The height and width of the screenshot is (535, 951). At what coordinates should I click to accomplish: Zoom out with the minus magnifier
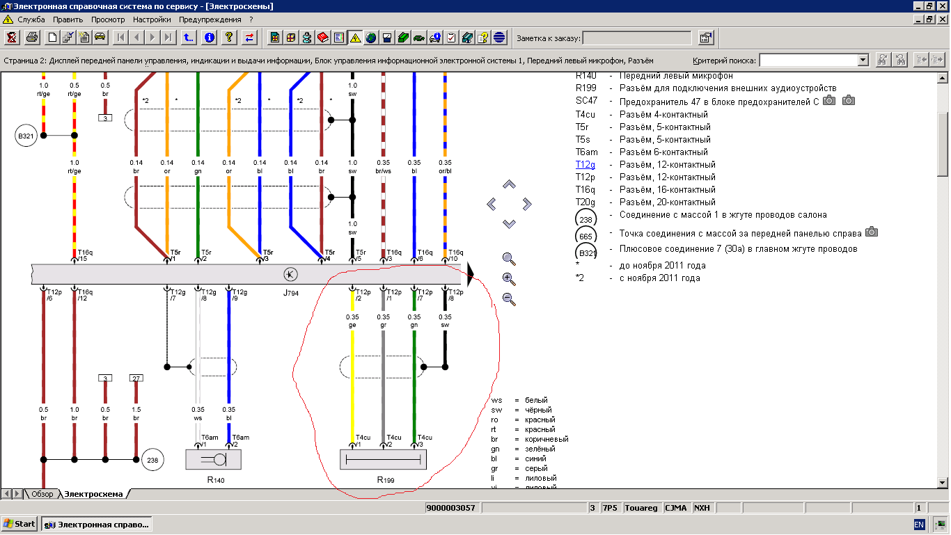pyautogui.click(x=509, y=300)
